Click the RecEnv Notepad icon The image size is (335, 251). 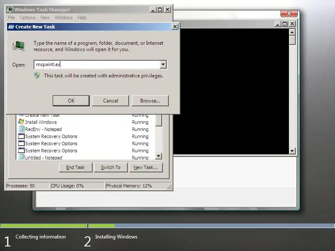pyautogui.click(x=21, y=129)
